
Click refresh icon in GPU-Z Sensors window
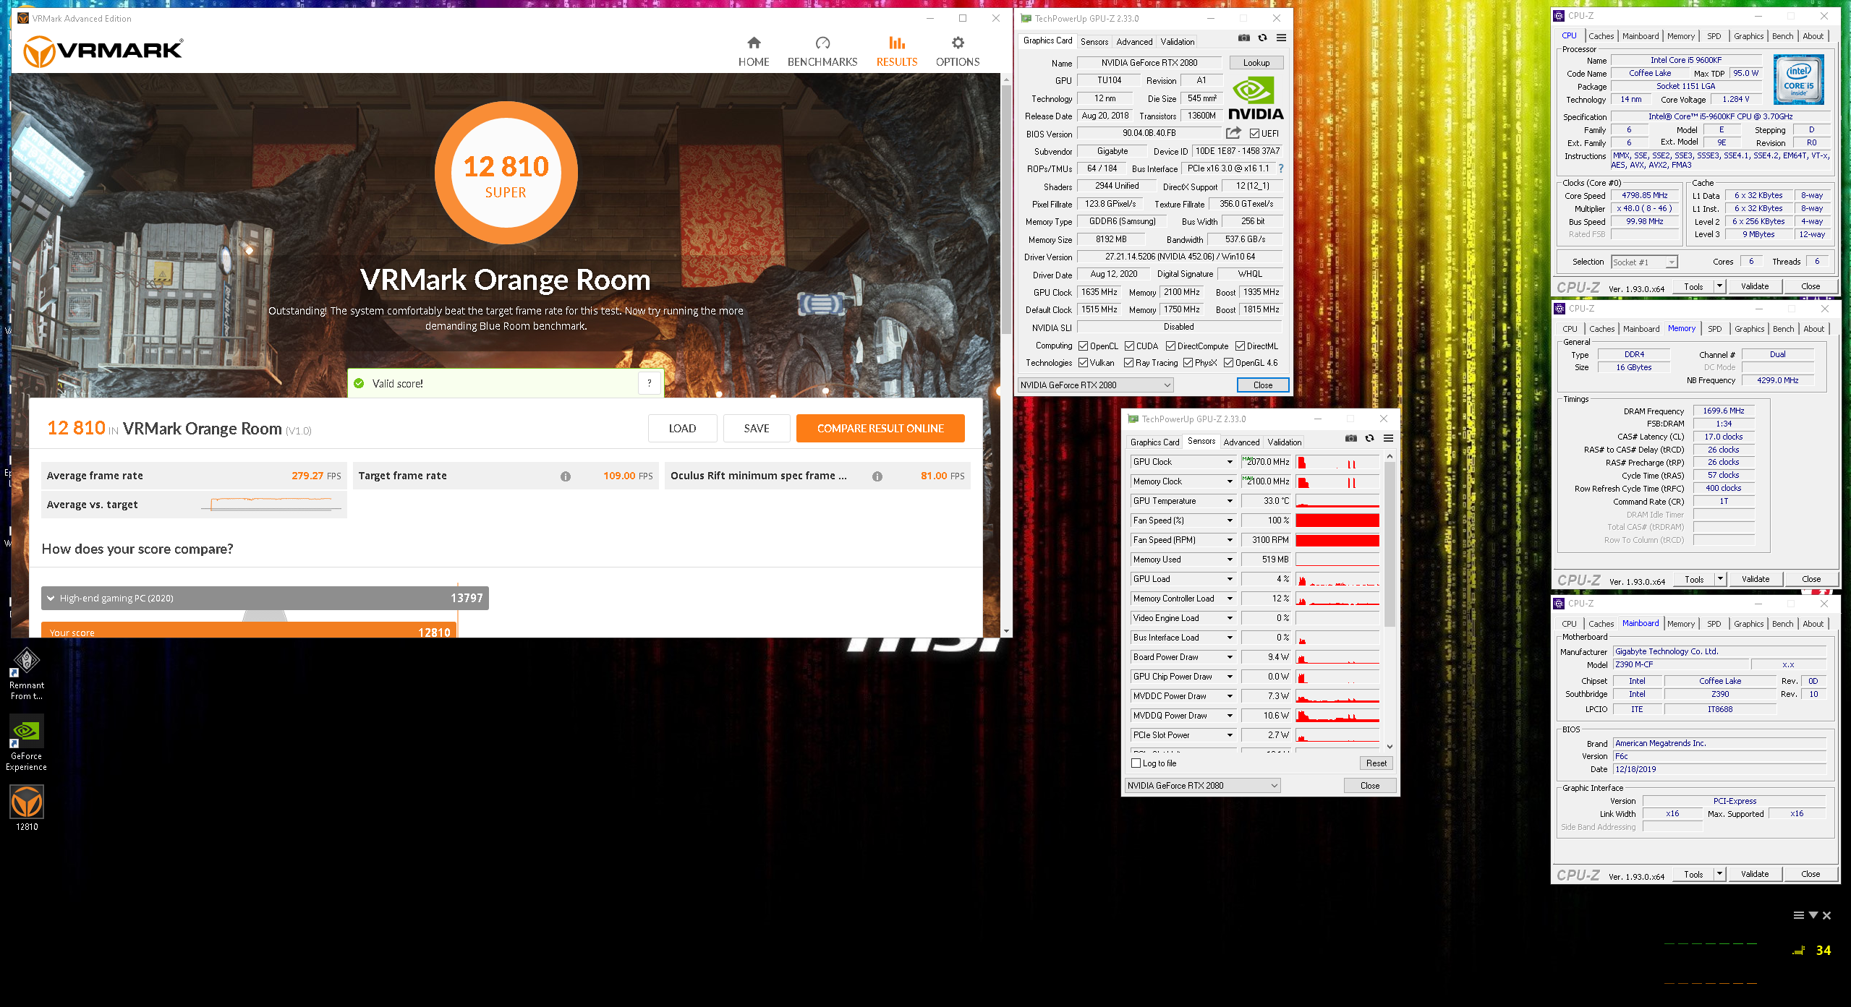[1370, 438]
